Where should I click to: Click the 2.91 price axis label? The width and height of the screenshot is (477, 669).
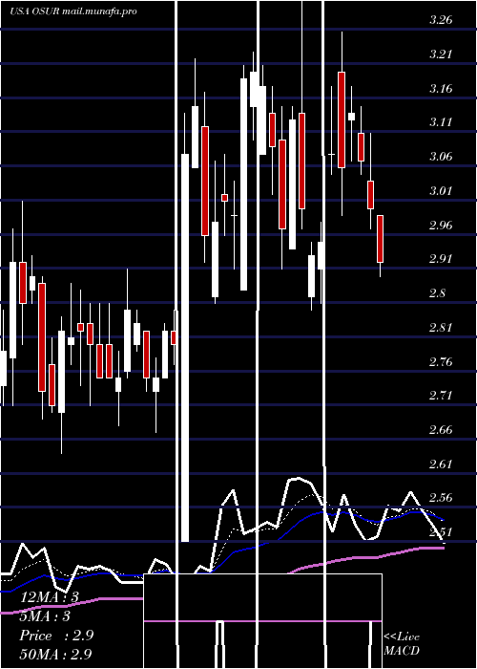pyautogui.click(x=441, y=259)
